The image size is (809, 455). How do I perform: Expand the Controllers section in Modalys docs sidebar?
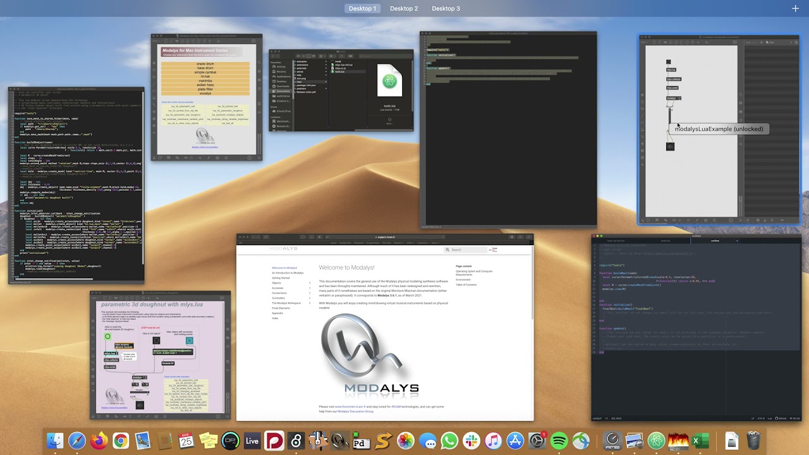pos(310,298)
